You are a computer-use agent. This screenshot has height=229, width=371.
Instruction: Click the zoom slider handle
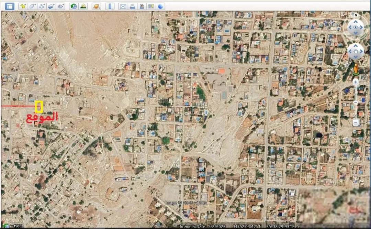click(x=356, y=102)
